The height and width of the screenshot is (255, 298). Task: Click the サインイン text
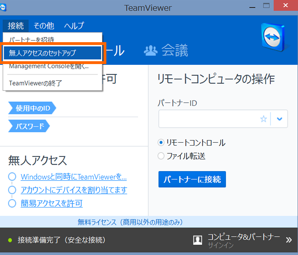click(221, 245)
